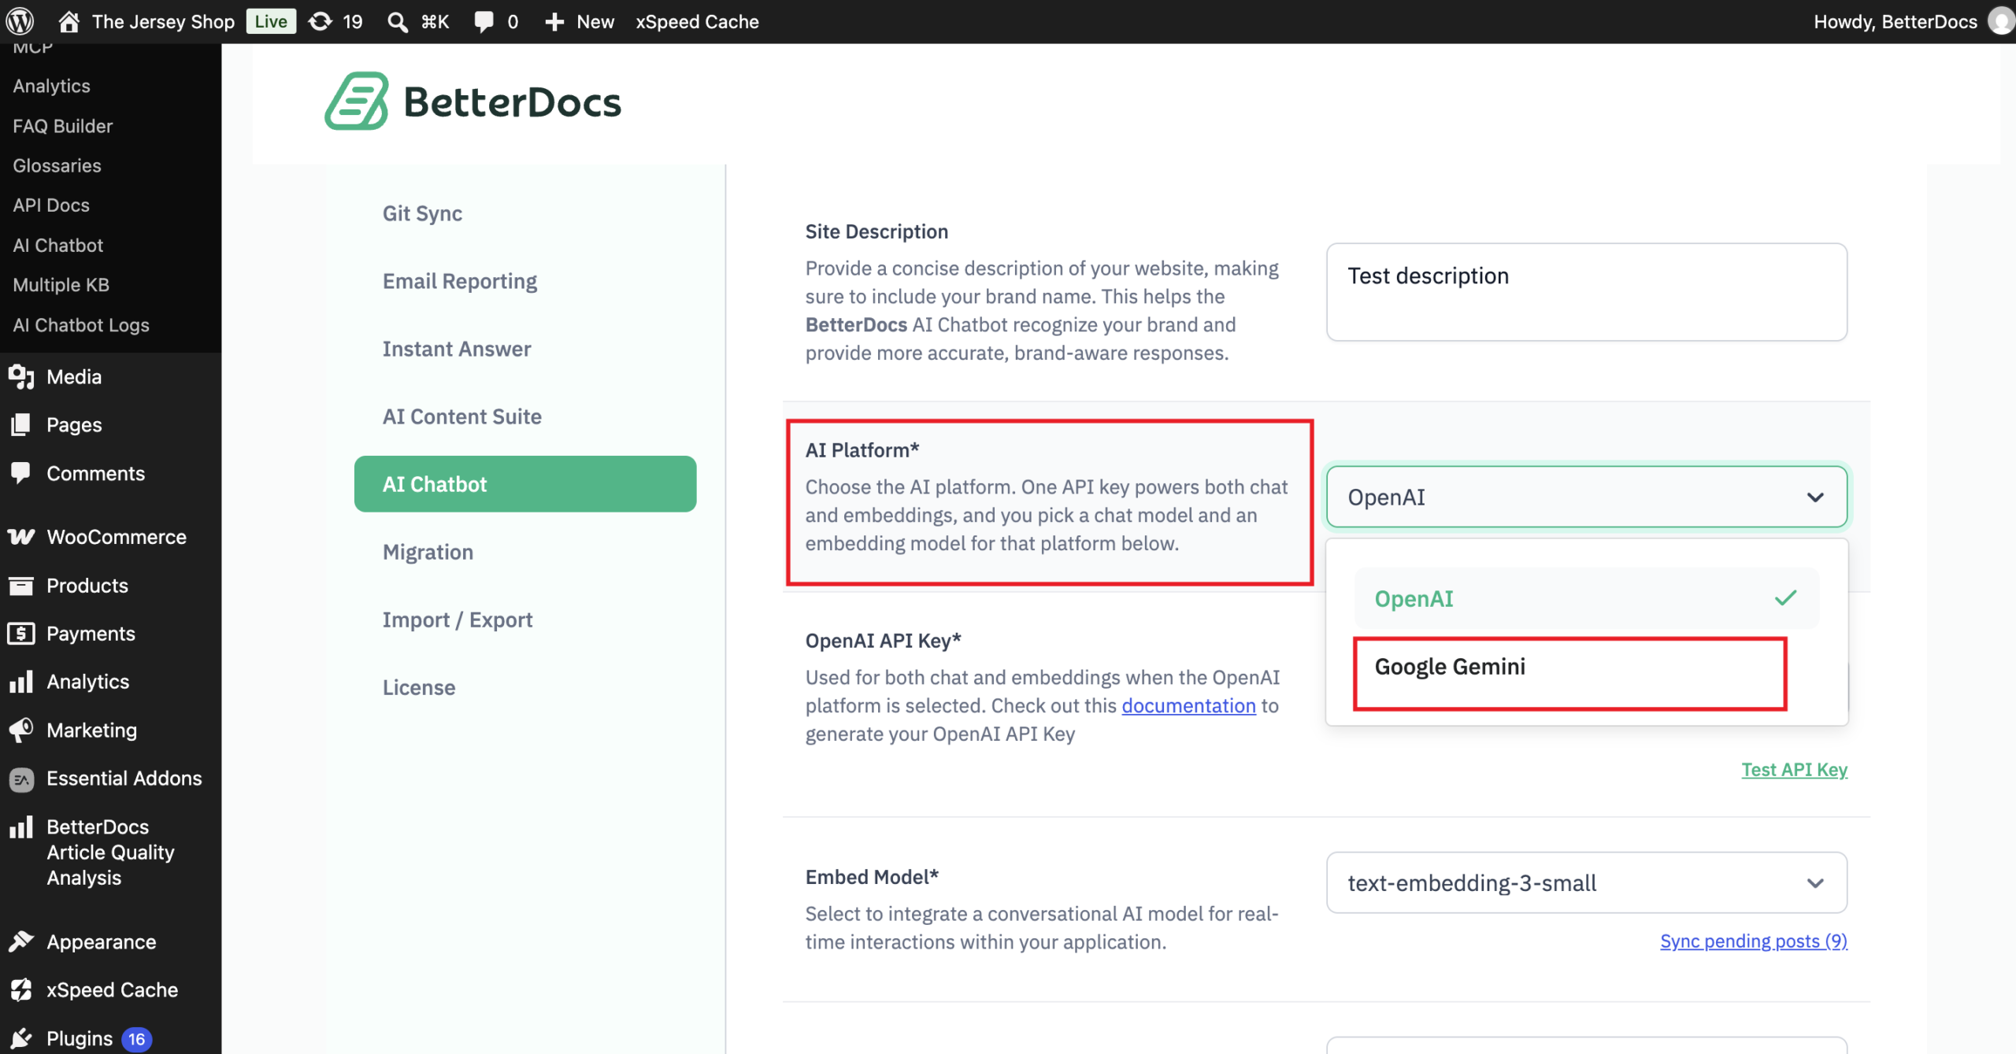Screen dimensions: 2016x1054
Task: Click Howdy, BetterDocs account menu
Action: click(1895, 21)
